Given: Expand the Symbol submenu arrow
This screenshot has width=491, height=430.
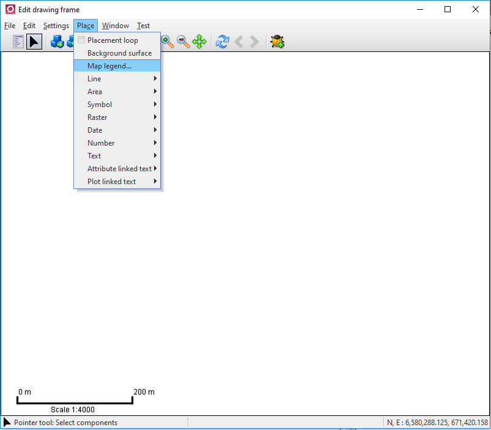Looking at the screenshot, I should click(x=155, y=105).
